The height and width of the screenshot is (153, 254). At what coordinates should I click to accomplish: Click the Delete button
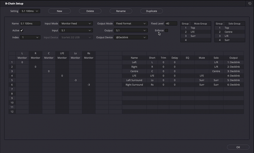coord(90,11)
